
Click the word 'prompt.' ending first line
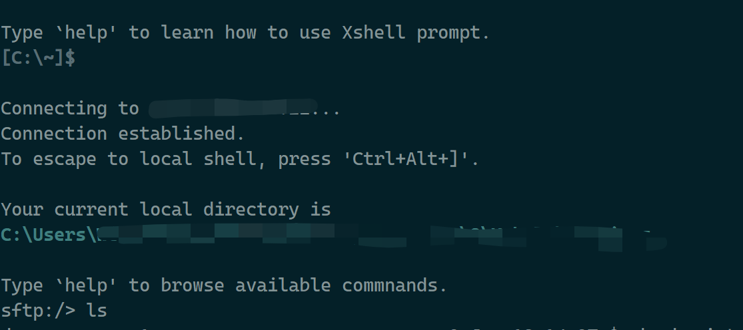tap(453, 32)
